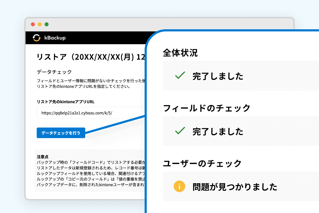Collapse the フィールドのチェック section
The image size is (319, 213).
[205, 108]
